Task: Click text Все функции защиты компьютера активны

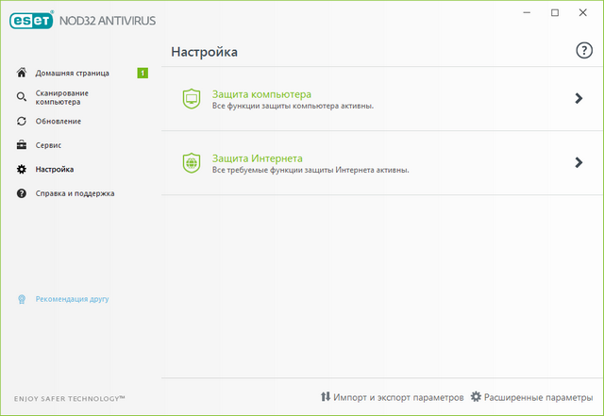Action: tap(293, 106)
